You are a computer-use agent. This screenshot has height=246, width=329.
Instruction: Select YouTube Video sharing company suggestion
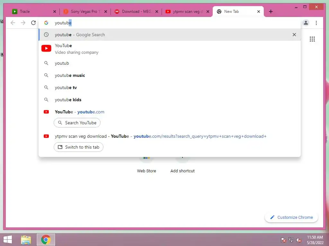click(170, 49)
